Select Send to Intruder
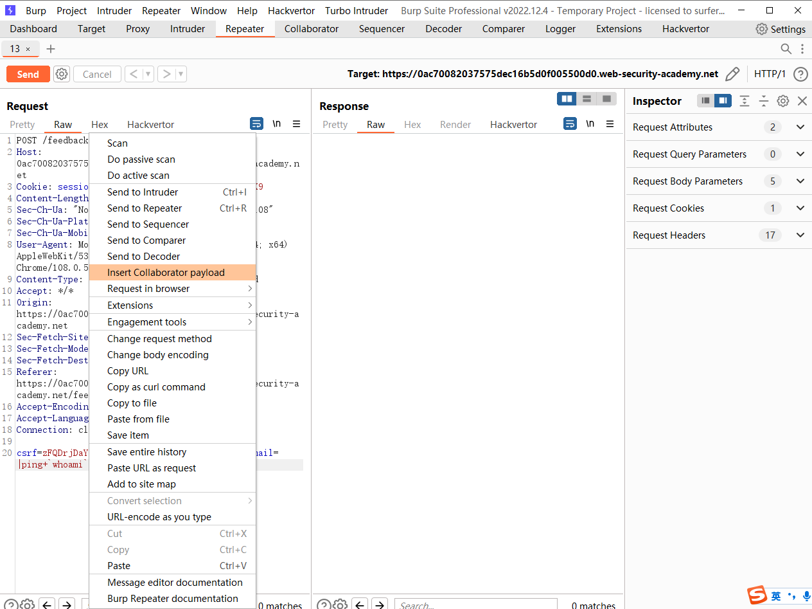812x609 pixels. pos(172,192)
